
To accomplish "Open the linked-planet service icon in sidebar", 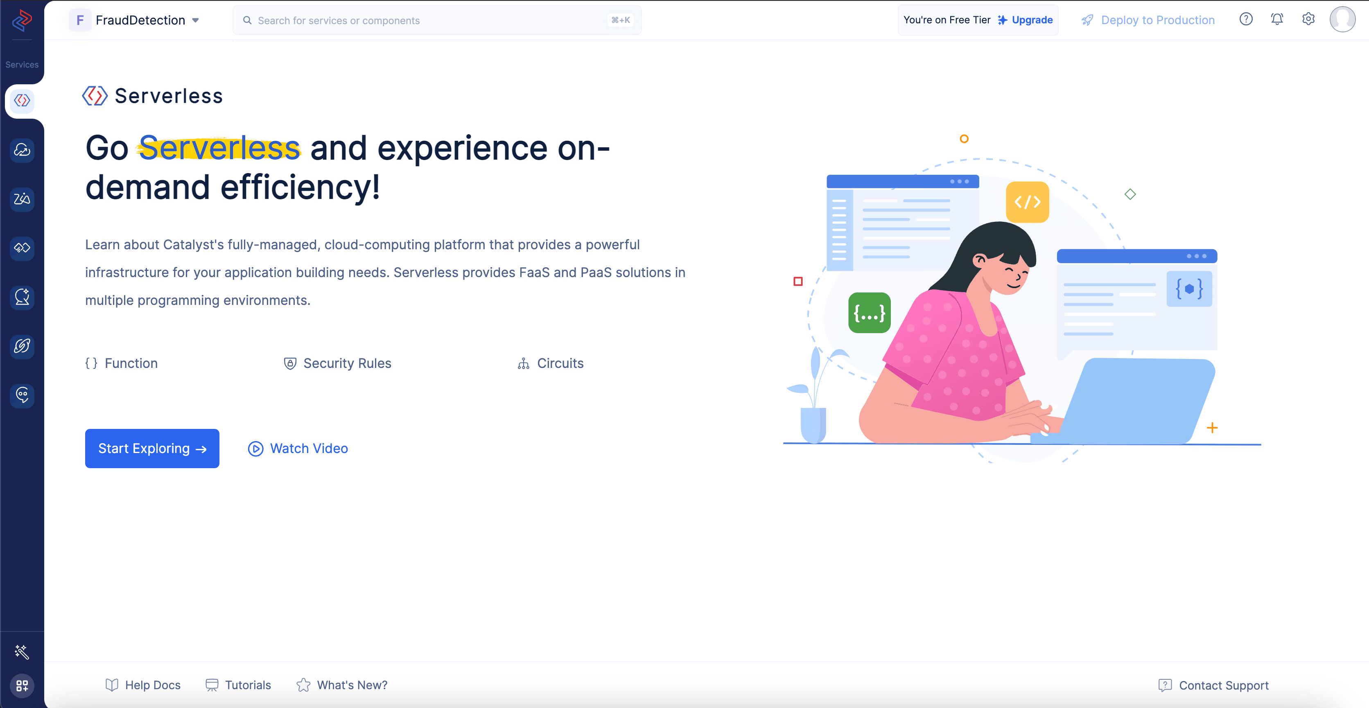I will pyautogui.click(x=22, y=346).
